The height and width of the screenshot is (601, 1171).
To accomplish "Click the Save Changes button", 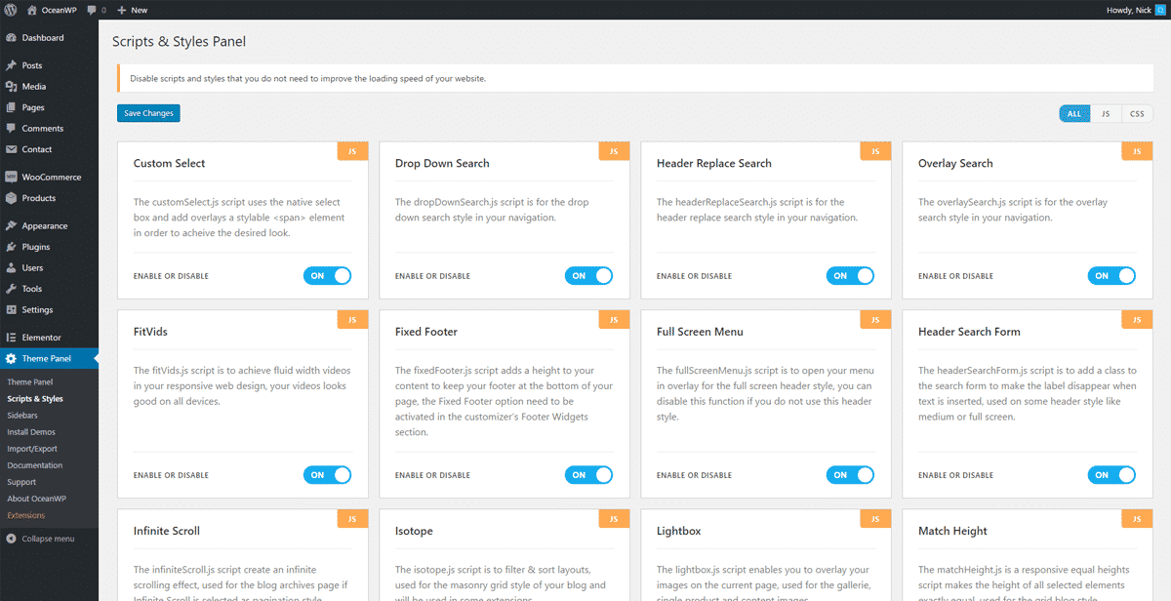I will tap(148, 113).
